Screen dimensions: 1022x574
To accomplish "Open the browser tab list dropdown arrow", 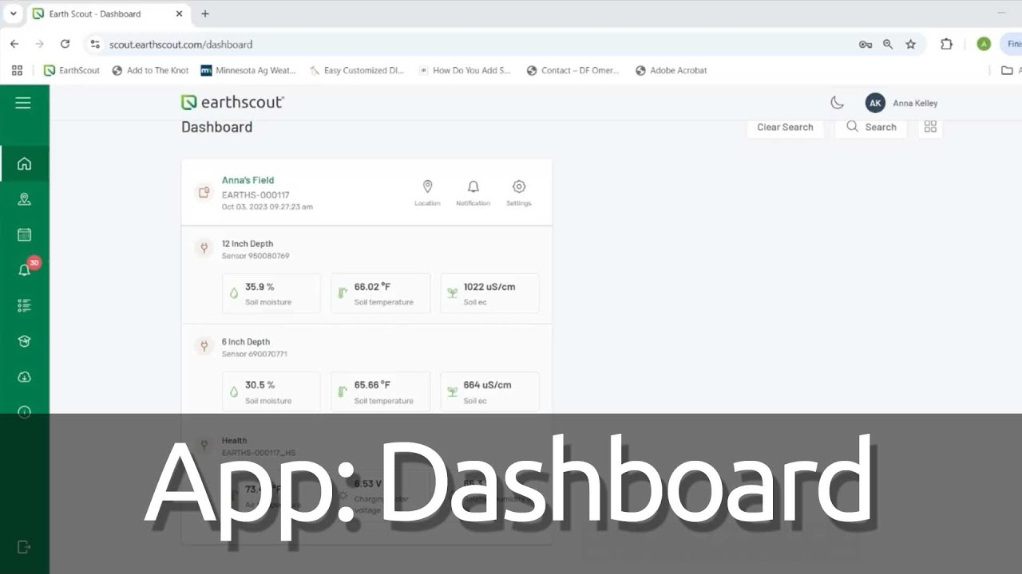I will pyautogui.click(x=13, y=14).
